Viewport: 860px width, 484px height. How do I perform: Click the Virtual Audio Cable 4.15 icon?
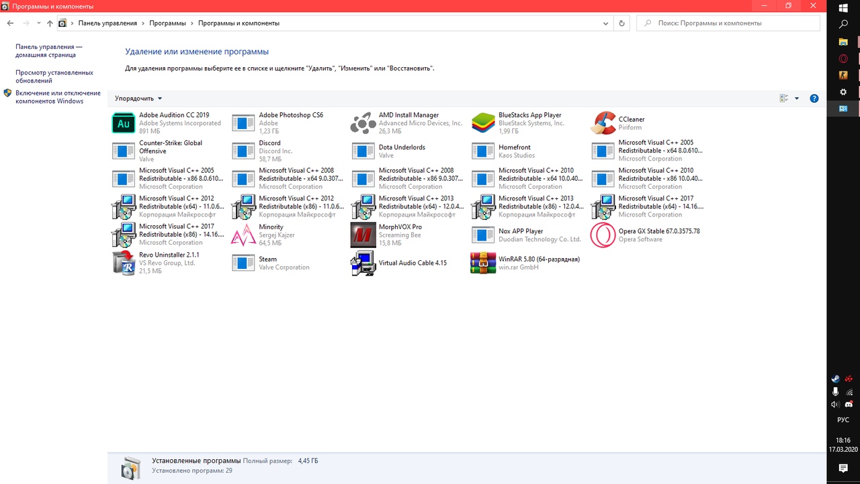click(363, 263)
